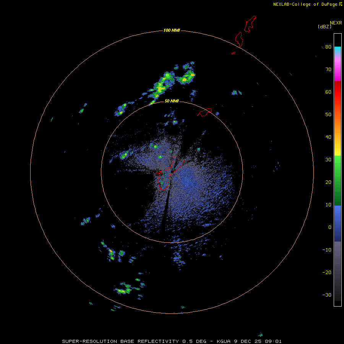Click the NEXLAB-College of DuPage watermark text
Viewport: 344px width, 344px height.
point(305,4)
